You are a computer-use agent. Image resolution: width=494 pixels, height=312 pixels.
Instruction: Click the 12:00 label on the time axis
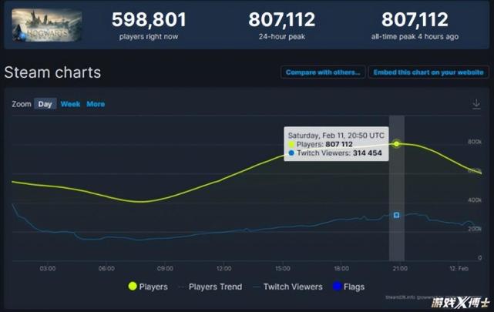[224, 268]
